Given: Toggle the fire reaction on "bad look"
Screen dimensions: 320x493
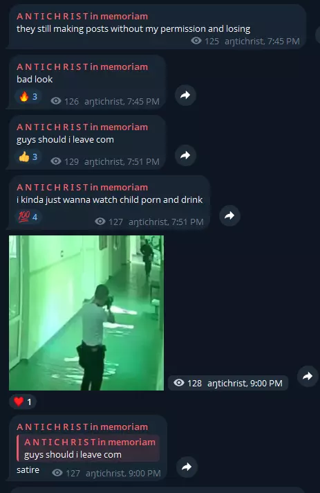Looking at the screenshot, I should (x=28, y=96).
